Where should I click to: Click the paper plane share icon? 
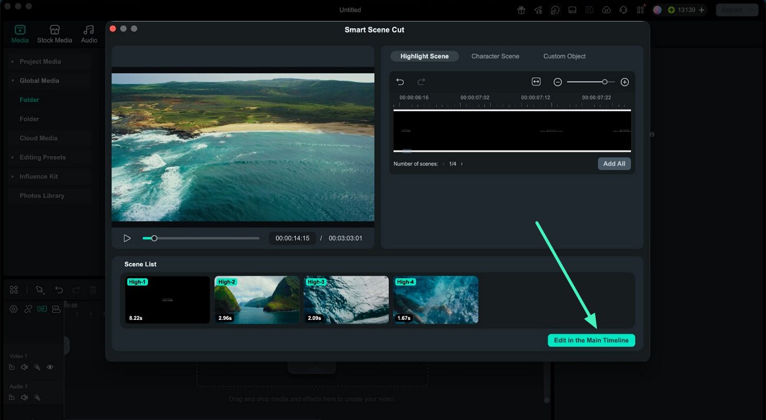538,10
